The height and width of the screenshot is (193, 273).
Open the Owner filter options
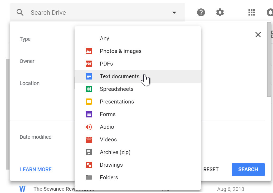[27, 61]
